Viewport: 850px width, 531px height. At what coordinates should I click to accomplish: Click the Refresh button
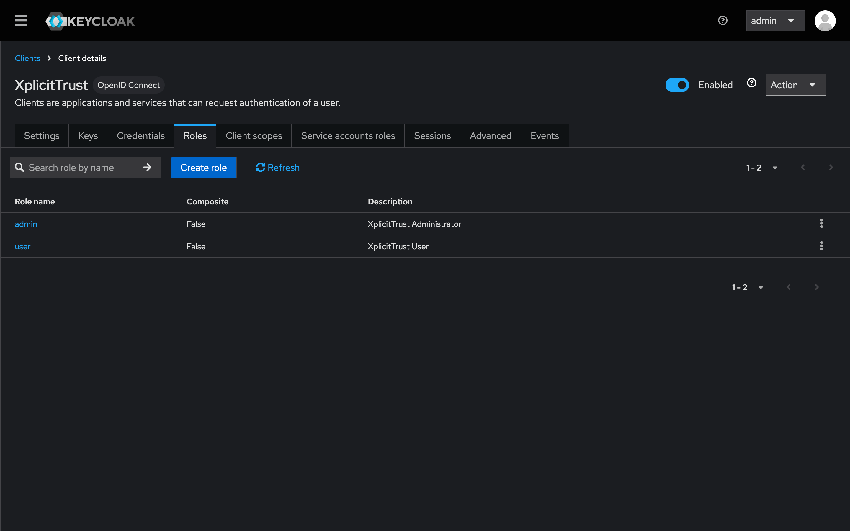pyautogui.click(x=277, y=168)
